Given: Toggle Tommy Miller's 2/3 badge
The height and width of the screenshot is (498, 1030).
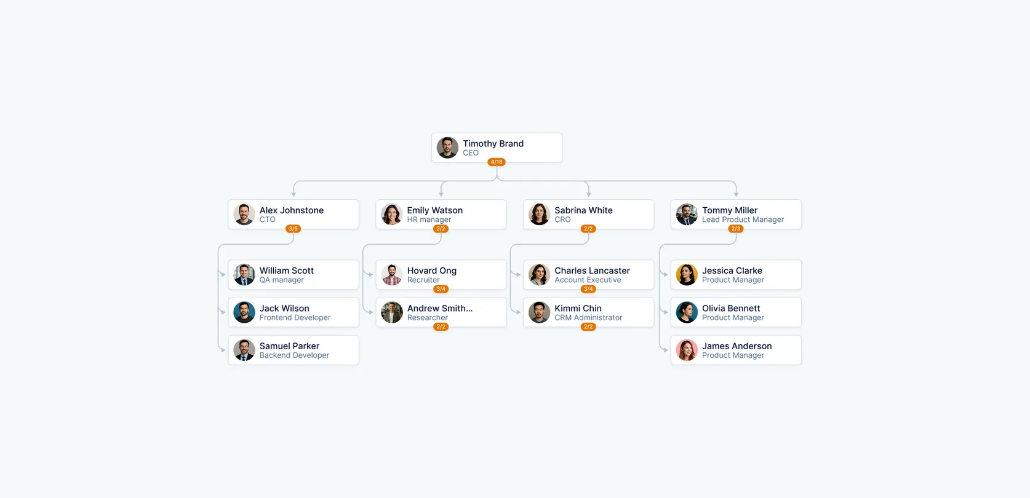Looking at the screenshot, I should 735,229.
